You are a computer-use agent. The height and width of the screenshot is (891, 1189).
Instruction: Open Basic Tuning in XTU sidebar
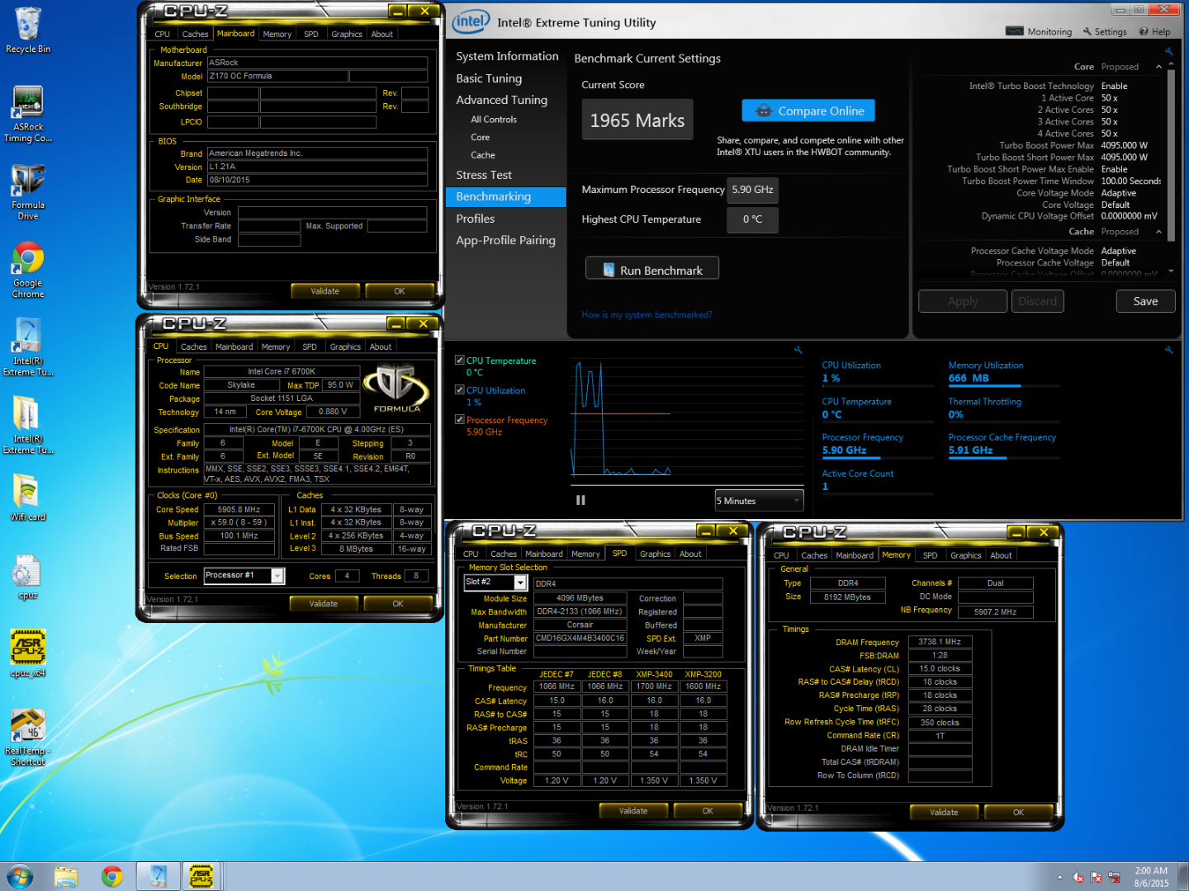click(x=489, y=78)
